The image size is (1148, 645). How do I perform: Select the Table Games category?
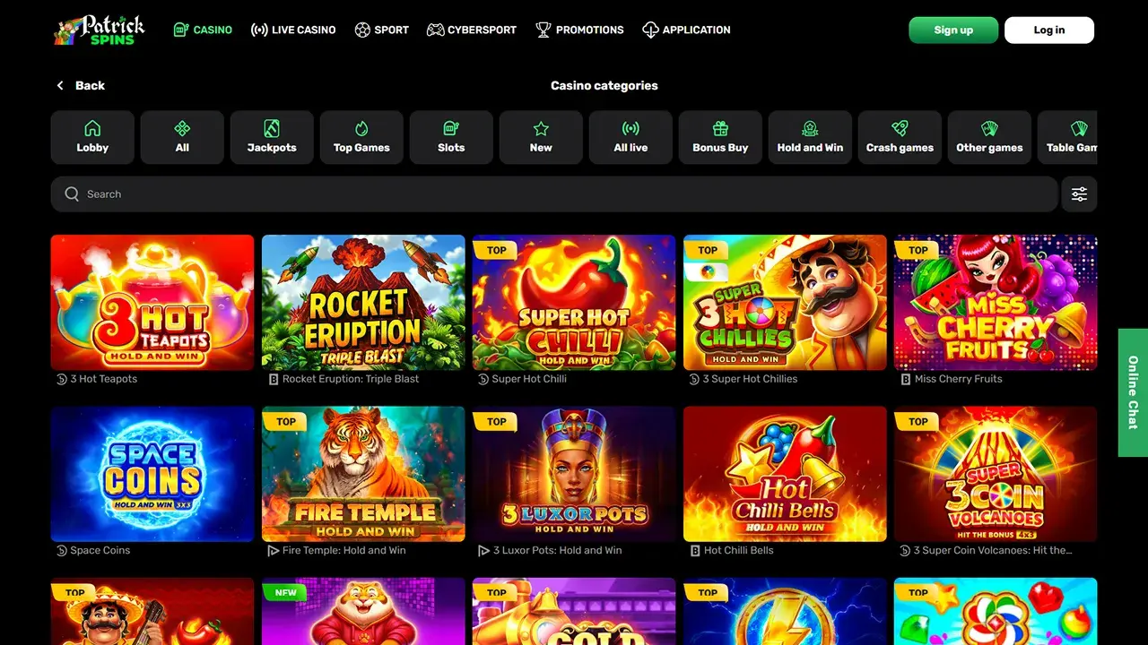pos(1067,137)
